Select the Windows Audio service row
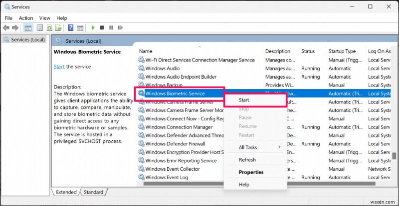 click(264, 68)
